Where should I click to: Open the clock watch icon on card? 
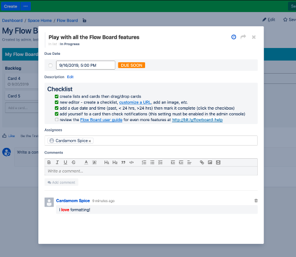tap(234, 37)
